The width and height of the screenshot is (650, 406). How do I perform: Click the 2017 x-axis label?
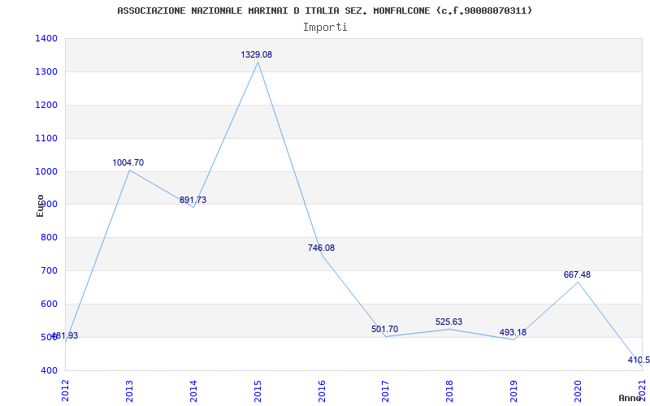tap(385, 391)
